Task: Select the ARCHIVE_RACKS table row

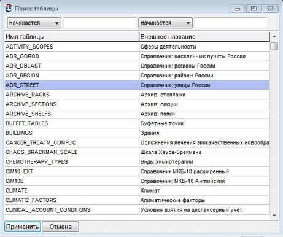Action: pos(137,95)
